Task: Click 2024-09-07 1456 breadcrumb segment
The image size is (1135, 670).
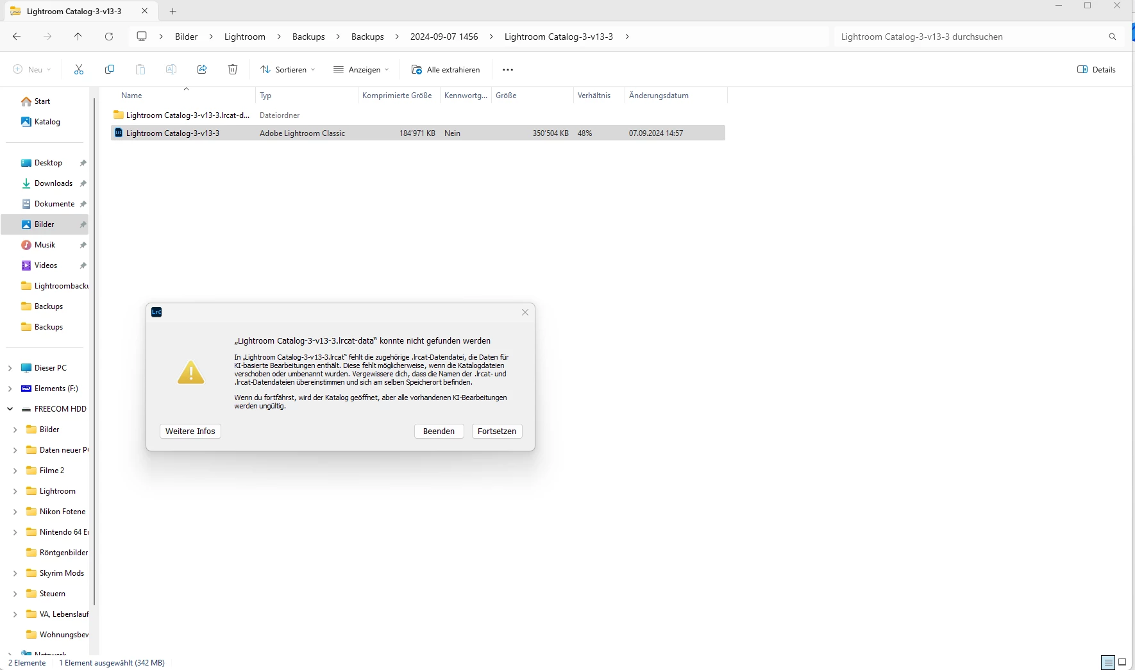Action: [444, 37]
